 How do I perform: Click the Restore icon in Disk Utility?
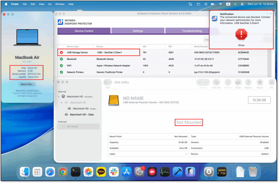click(x=248, y=82)
